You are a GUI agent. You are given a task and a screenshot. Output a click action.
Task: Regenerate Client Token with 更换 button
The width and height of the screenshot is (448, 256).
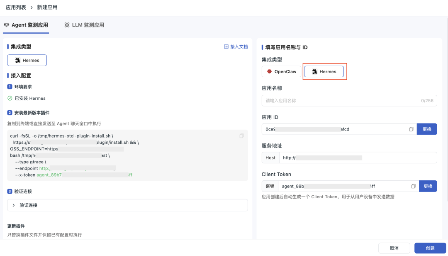coord(428,186)
